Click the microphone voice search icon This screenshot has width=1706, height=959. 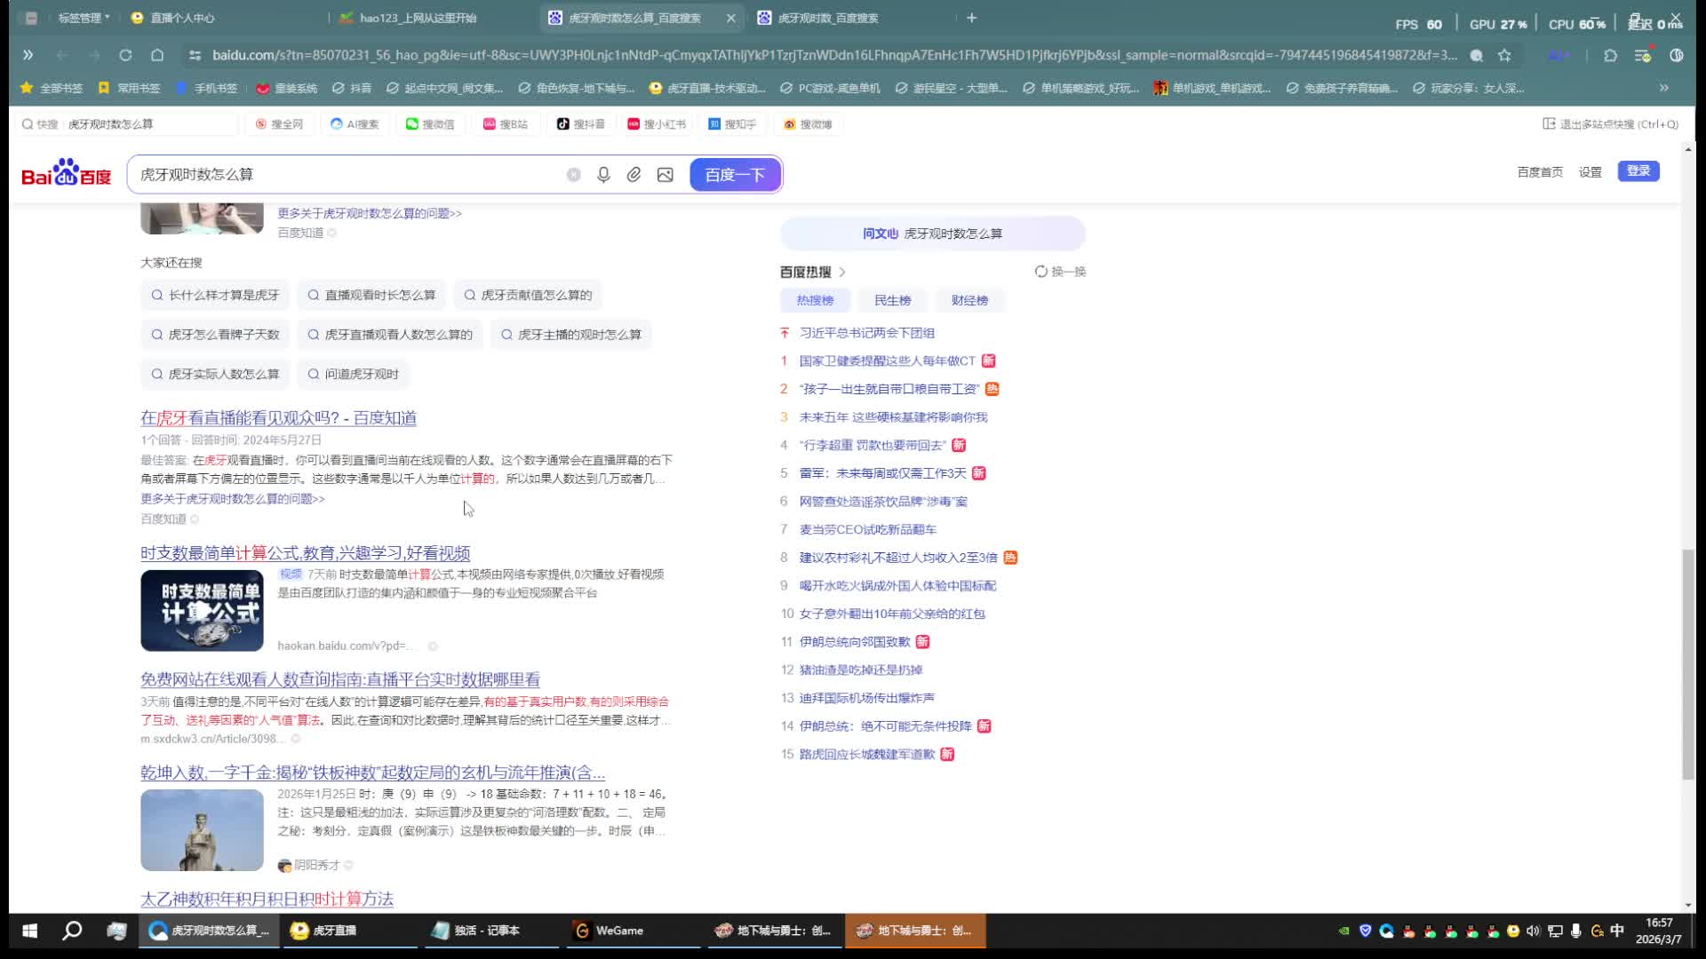point(603,175)
